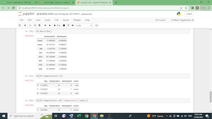Reload the current page
This screenshot has width=212, height=119.
[x=13, y=8]
